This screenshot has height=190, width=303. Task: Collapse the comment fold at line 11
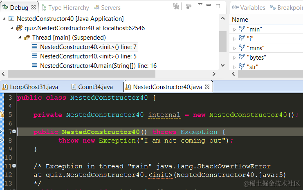pyautogui.click(x=14, y=165)
